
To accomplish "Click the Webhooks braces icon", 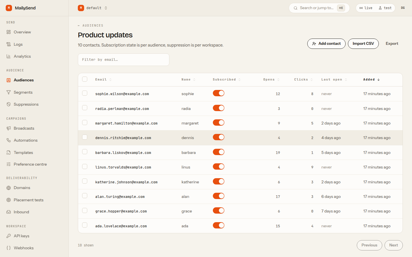I will pos(9,248).
